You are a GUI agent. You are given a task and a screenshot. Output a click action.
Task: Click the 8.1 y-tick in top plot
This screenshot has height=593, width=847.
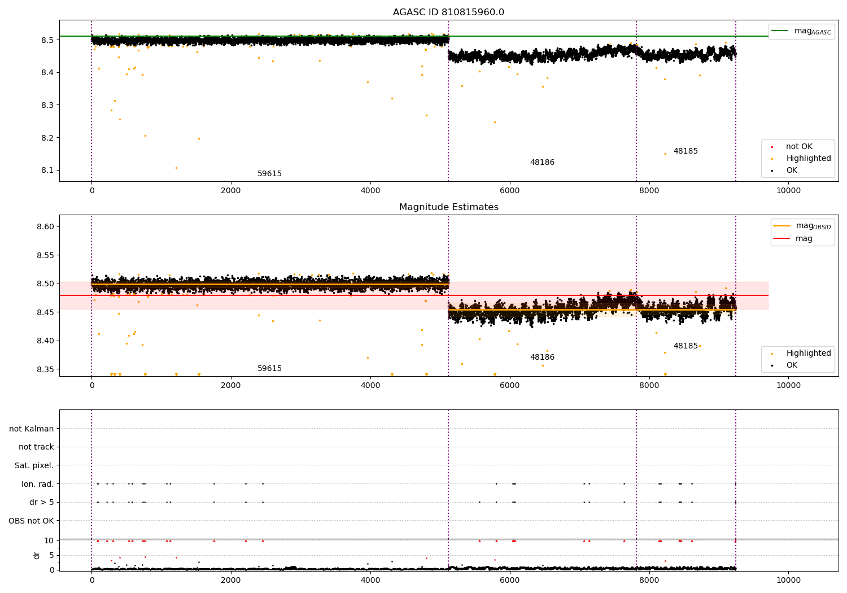(x=47, y=171)
